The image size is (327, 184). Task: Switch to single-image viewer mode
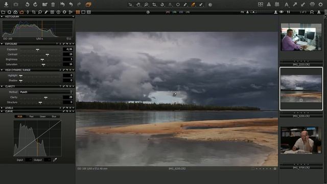coord(83,12)
